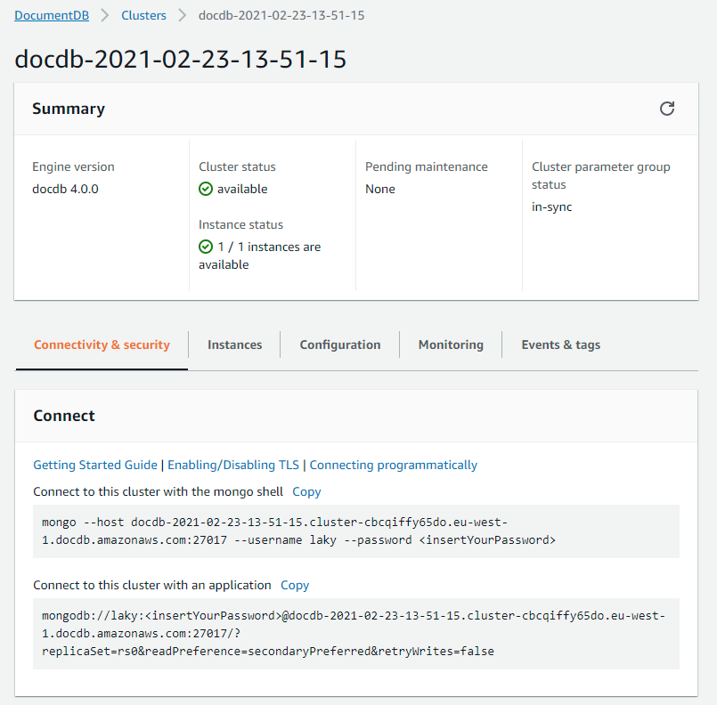Click the engine version value docdb 4.0.0
The height and width of the screenshot is (705, 717).
pyautogui.click(x=65, y=189)
